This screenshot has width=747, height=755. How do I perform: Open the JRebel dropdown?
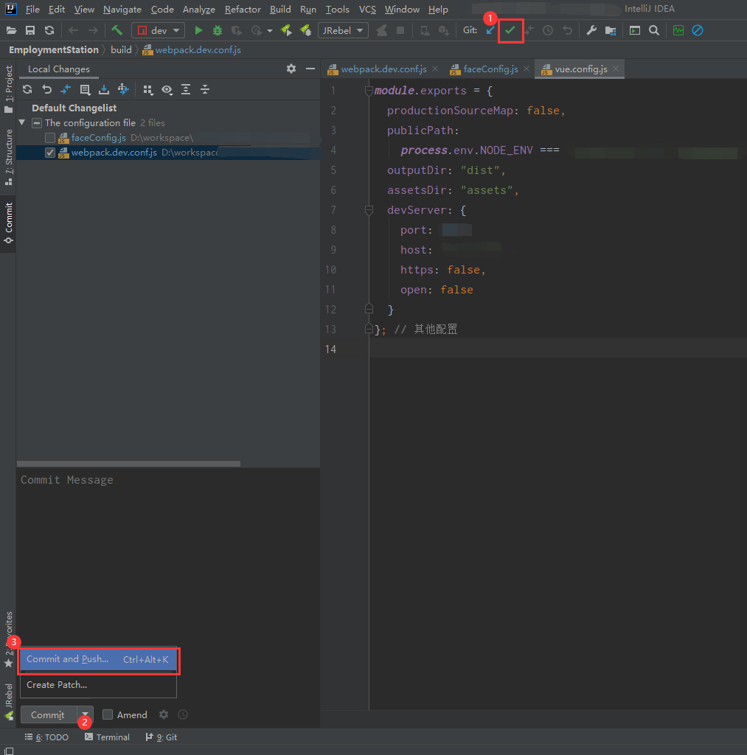point(343,30)
